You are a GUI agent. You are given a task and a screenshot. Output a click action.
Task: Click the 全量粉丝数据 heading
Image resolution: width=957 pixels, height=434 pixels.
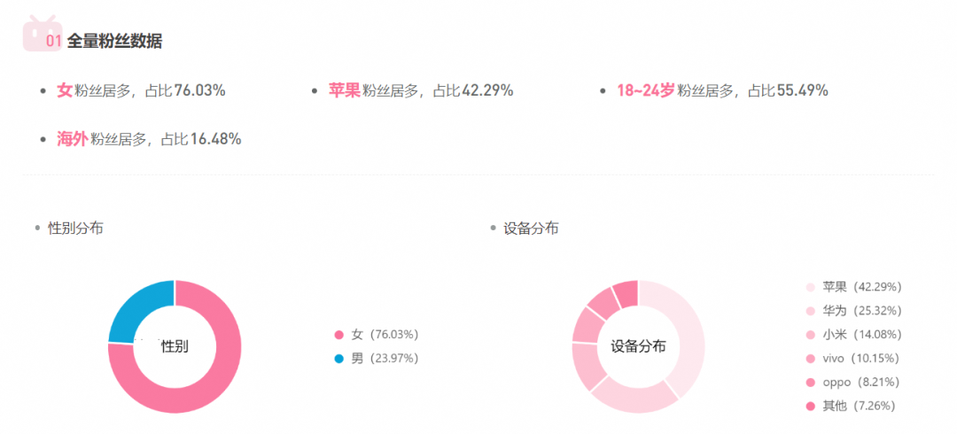(x=114, y=42)
